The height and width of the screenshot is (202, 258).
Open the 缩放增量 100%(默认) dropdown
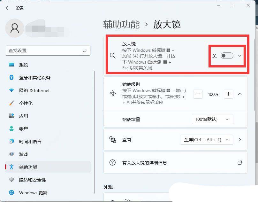pyautogui.click(x=212, y=119)
